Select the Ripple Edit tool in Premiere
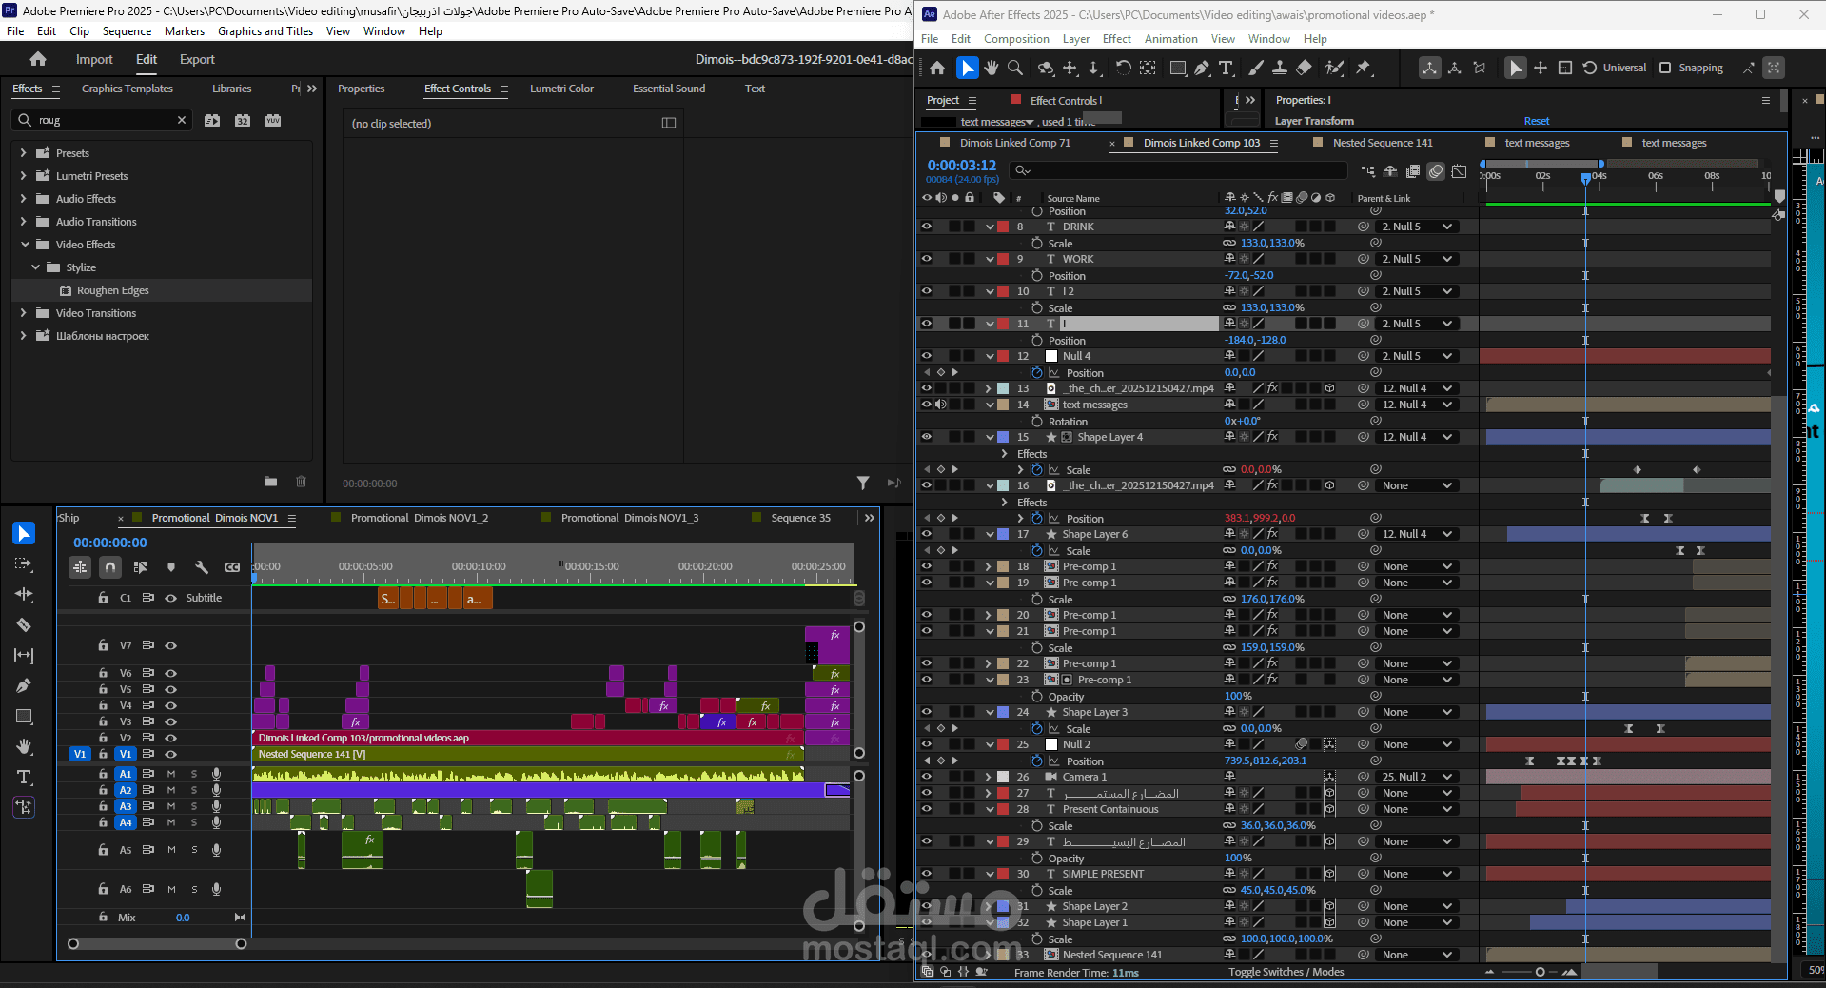The image size is (1826, 988). click(x=24, y=594)
